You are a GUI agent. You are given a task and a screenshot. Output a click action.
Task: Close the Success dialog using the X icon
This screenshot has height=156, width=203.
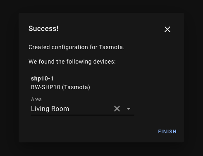click(x=167, y=29)
